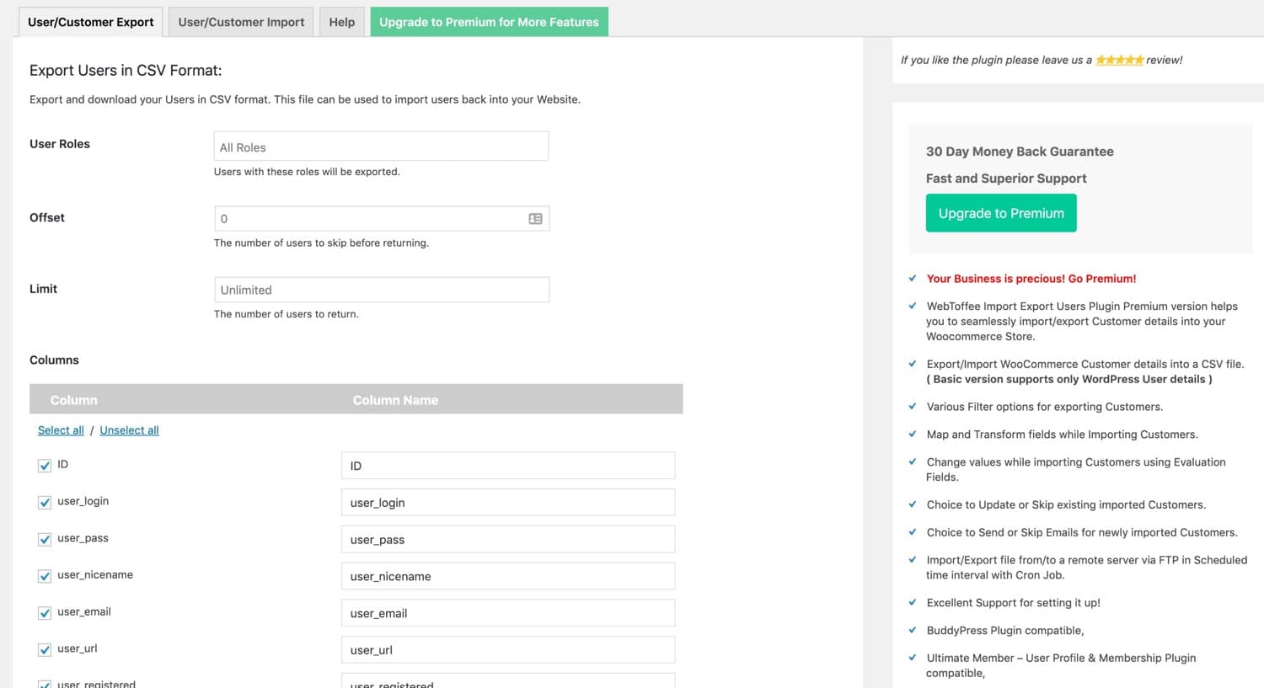Disable export of the user_pass column
This screenshot has height=688, width=1264.
coord(44,539)
